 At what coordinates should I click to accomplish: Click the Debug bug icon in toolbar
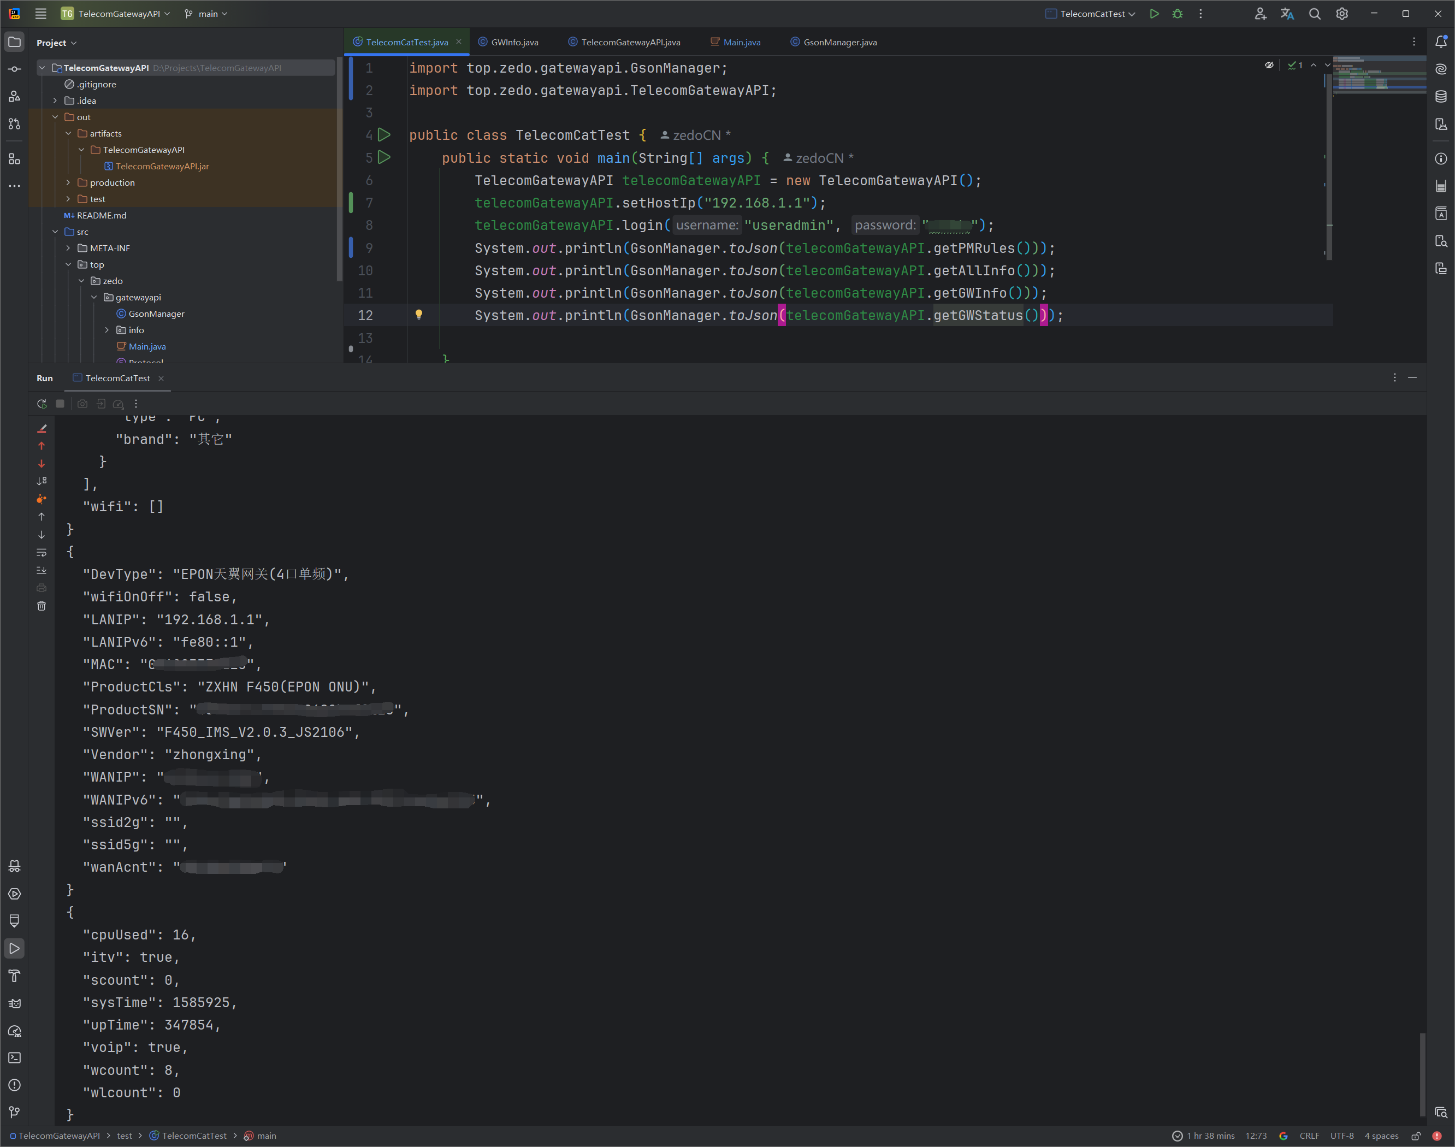[x=1177, y=14]
